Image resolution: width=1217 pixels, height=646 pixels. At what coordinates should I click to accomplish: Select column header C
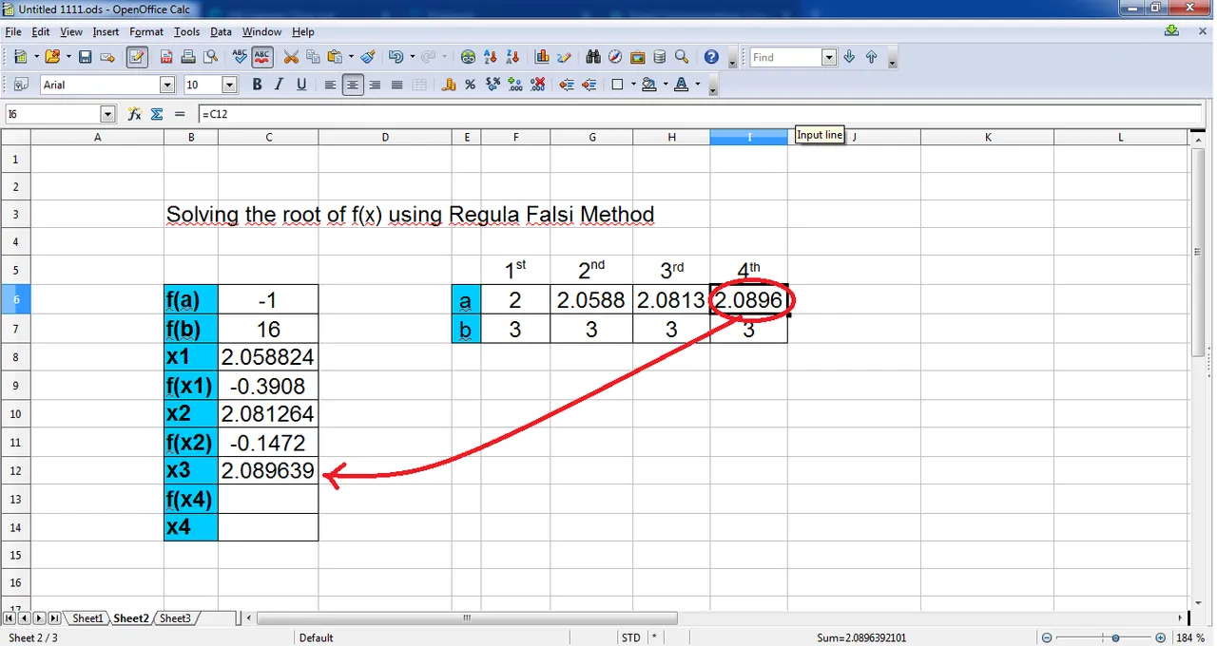(269, 137)
